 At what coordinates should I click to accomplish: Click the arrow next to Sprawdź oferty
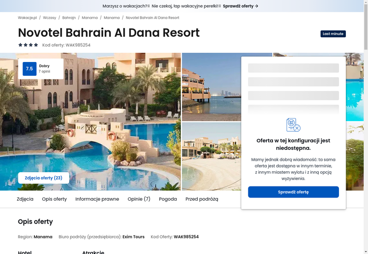257,6
